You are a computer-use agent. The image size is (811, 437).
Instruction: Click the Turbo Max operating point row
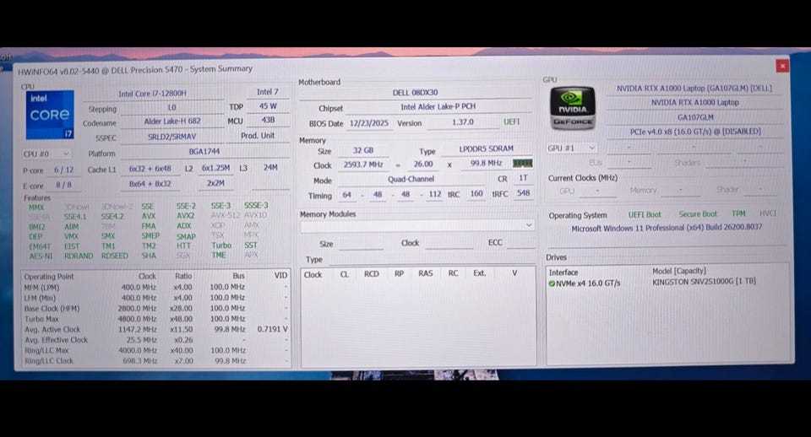coord(155,319)
